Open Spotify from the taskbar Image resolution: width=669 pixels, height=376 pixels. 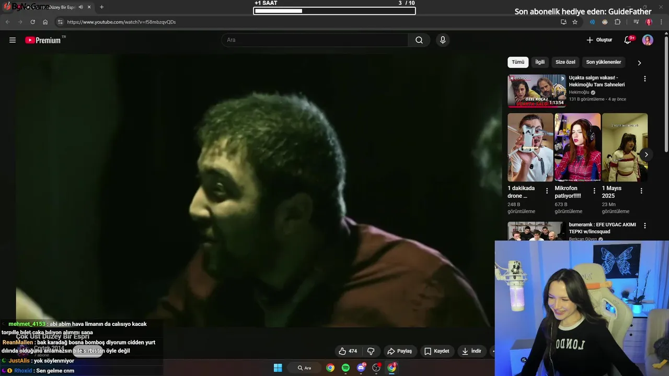[345, 368]
